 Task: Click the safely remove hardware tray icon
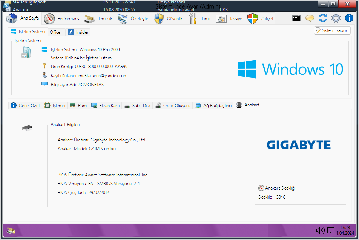(11, 231)
